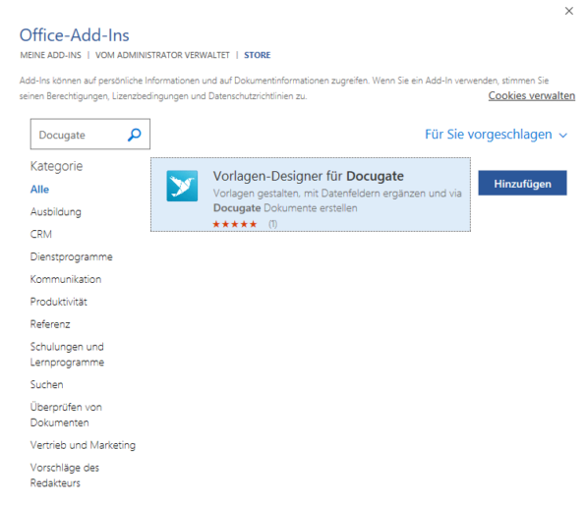
Task: Click the Hinzufügen button
Action: (522, 184)
